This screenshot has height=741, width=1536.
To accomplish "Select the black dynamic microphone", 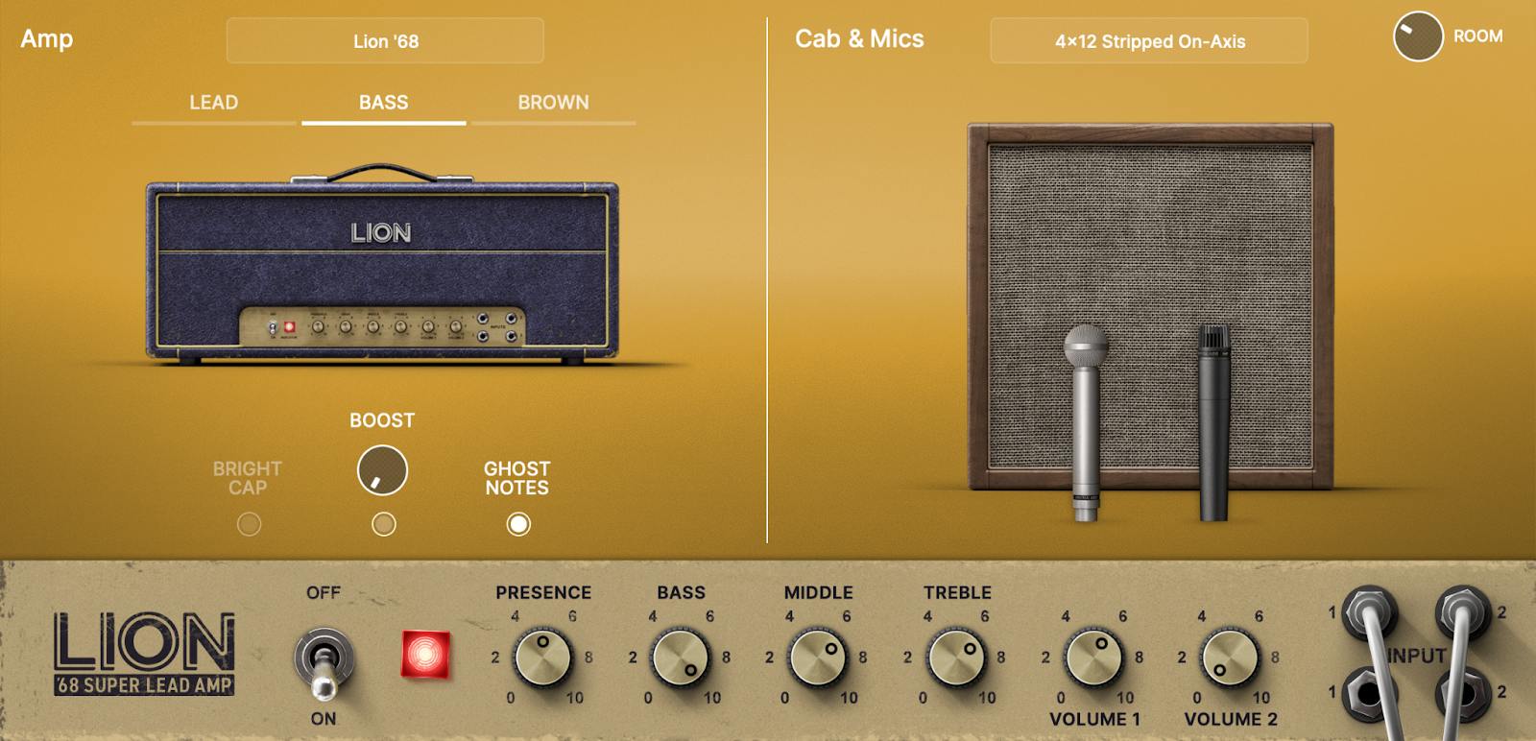I will (1213, 422).
